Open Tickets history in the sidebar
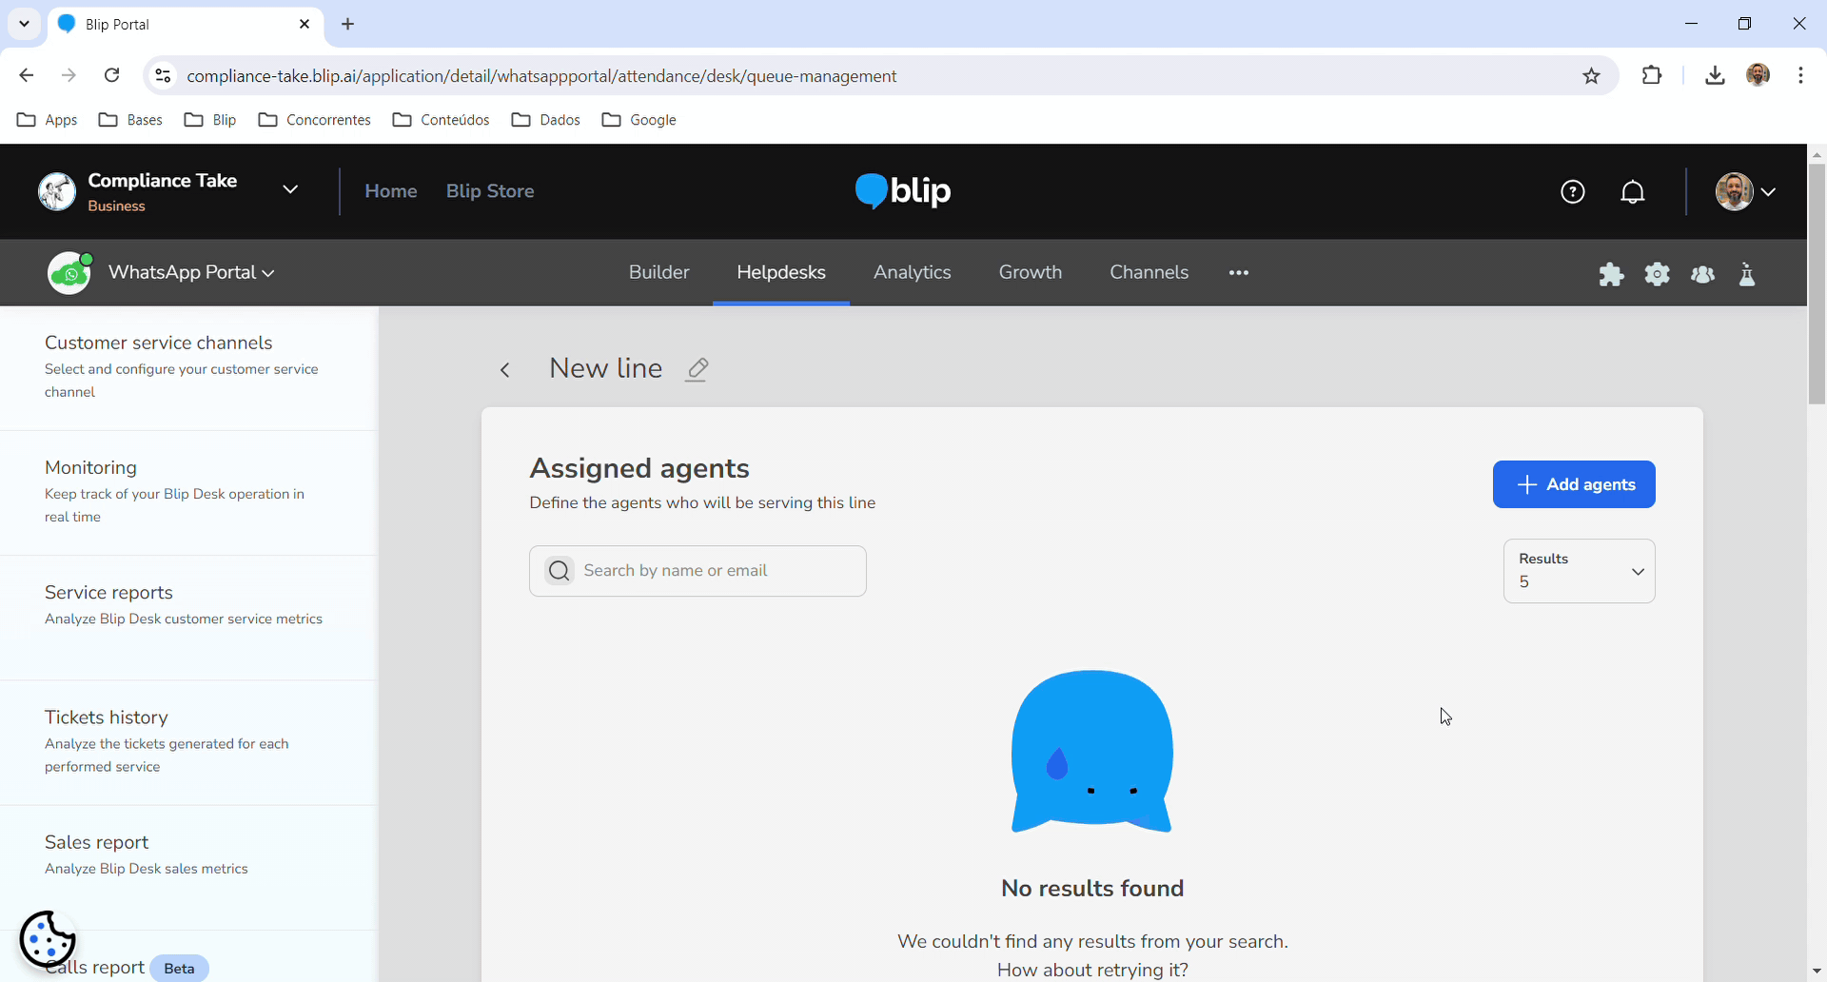Image resolution: width=1827 pixels, height=982 pixels. coord(188,742)
